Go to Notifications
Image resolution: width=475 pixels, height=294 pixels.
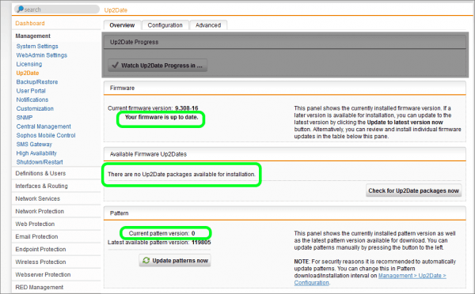pos(32,100)
